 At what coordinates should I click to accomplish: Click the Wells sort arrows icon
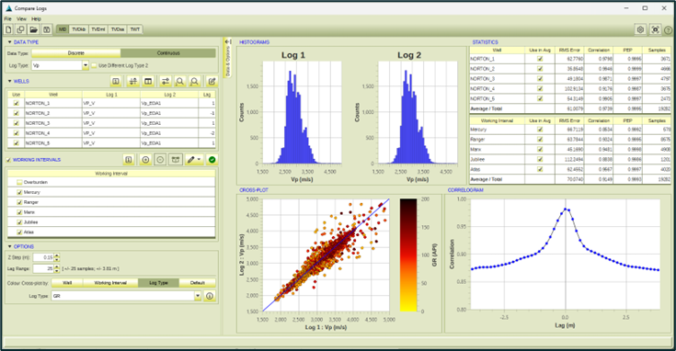(x=132, y=81)
